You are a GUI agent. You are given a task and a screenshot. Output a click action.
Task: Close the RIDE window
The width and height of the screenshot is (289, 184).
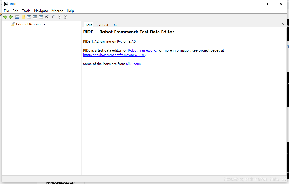point(281,4)
